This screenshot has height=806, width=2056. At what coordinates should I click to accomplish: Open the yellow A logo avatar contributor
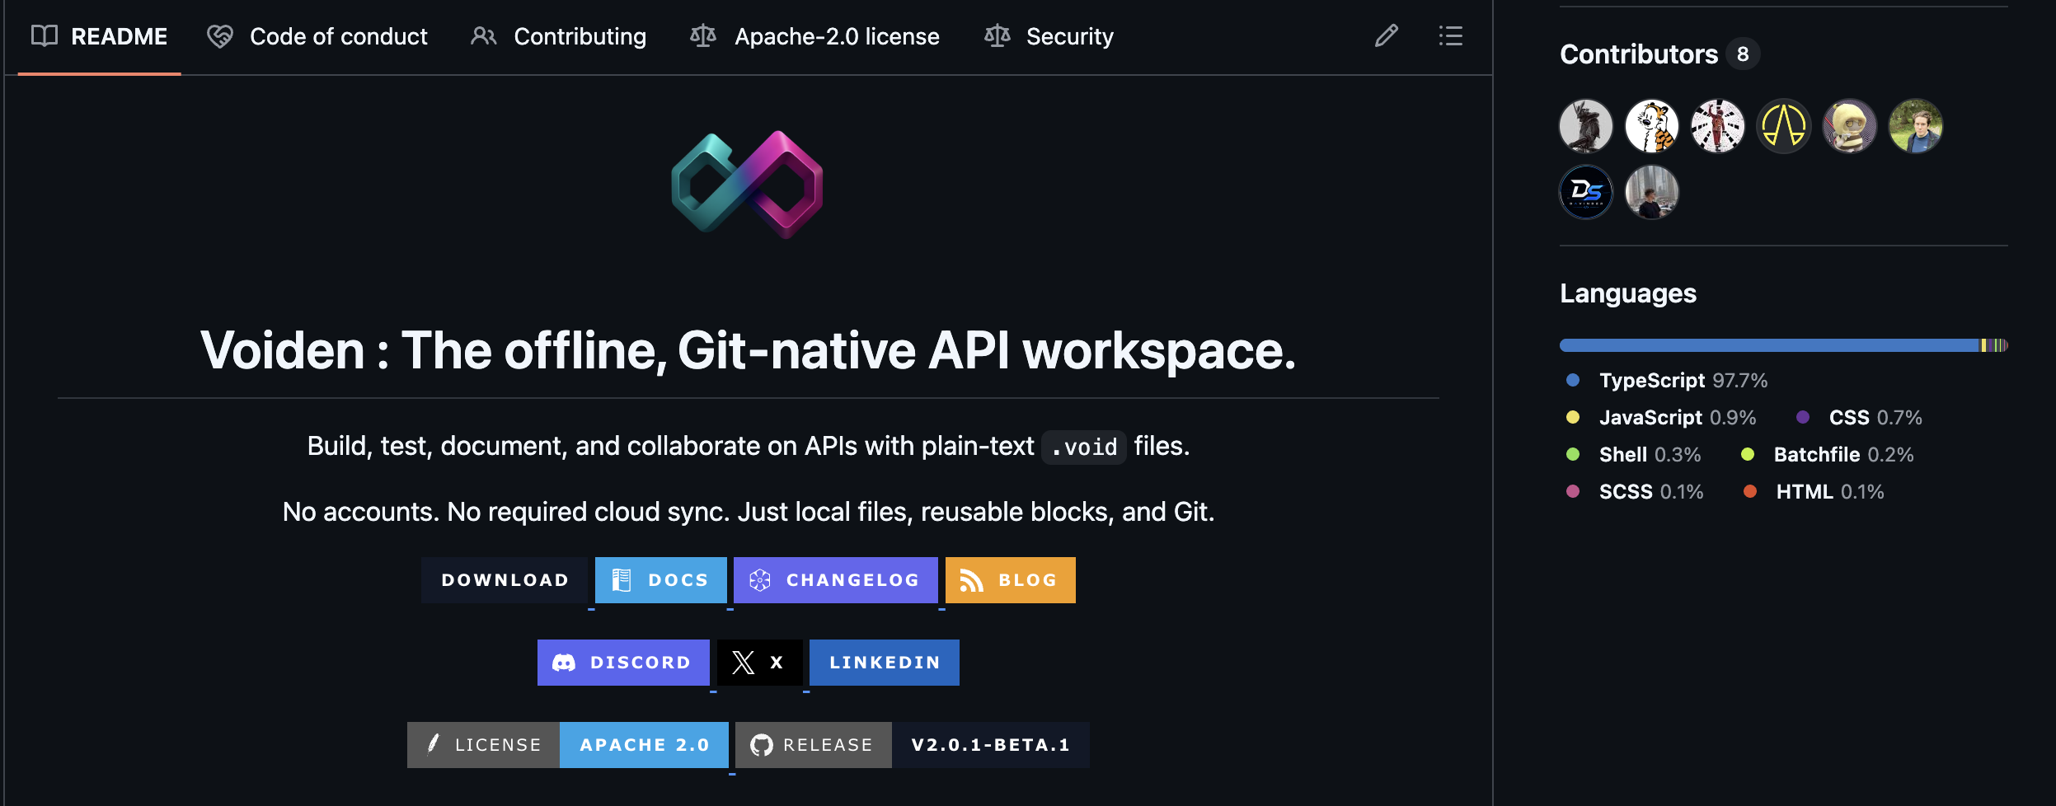[x=1784, y=126]
